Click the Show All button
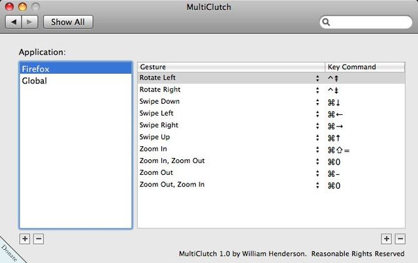The height and width of the screenshot is (263, 418). pyautogui.click(x=68, y=22)
